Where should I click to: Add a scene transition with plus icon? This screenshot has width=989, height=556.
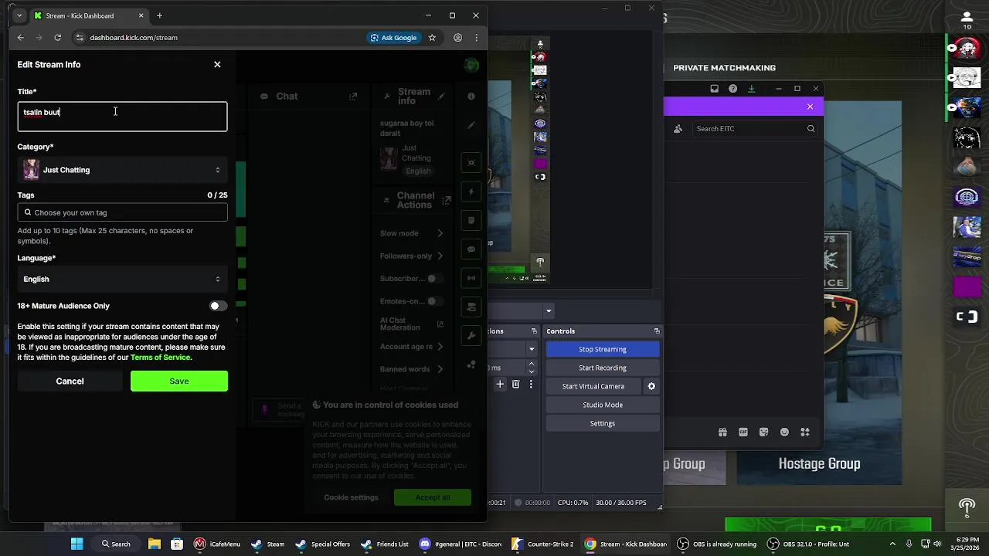(x=500, y=384)
